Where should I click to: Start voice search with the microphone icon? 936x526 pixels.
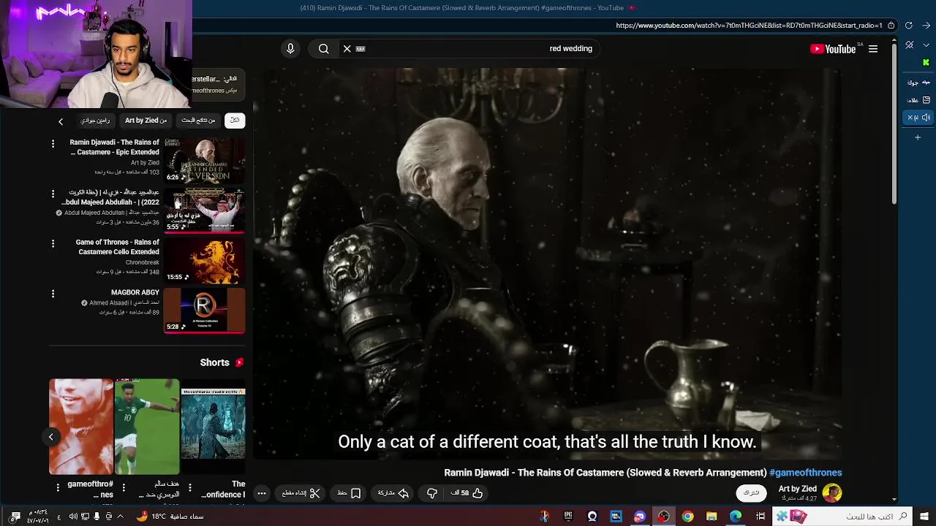[290, 48]
